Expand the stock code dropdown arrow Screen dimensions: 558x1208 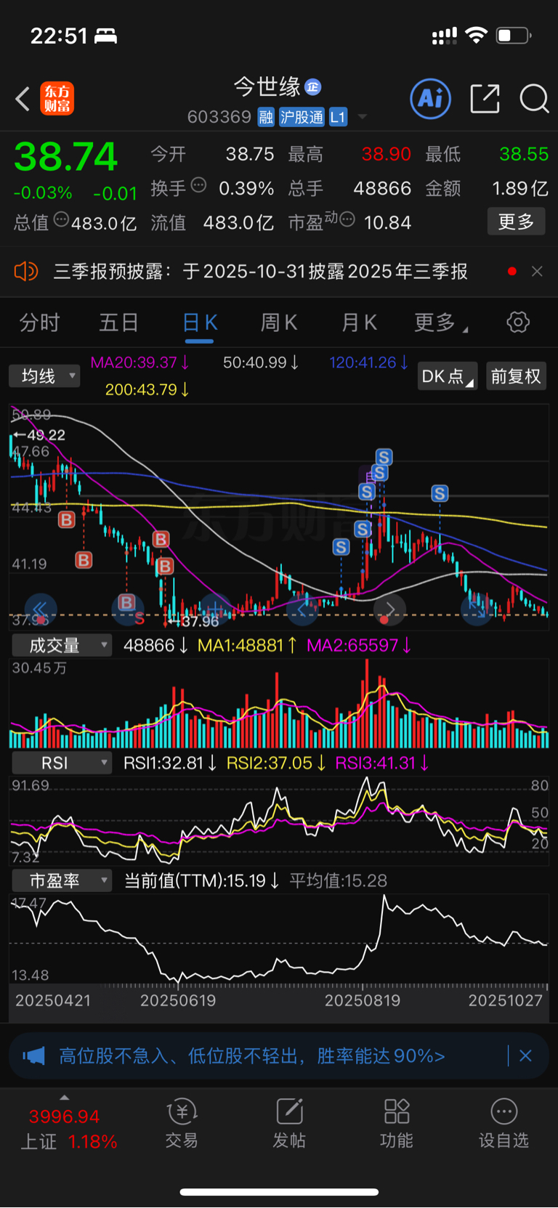pyautogui.click(x=362, y=116)
